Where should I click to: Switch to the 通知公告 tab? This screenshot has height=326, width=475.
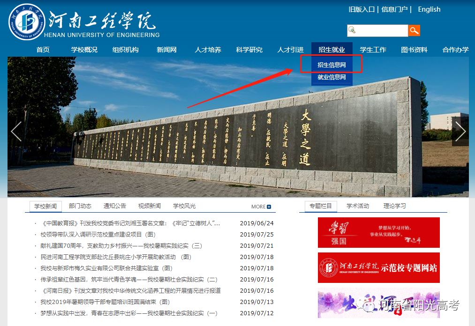[x=115, y=206]
